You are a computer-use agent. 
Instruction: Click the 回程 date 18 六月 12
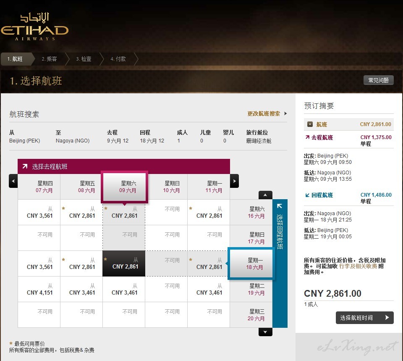pyautogui.click(x=152, y=141)
